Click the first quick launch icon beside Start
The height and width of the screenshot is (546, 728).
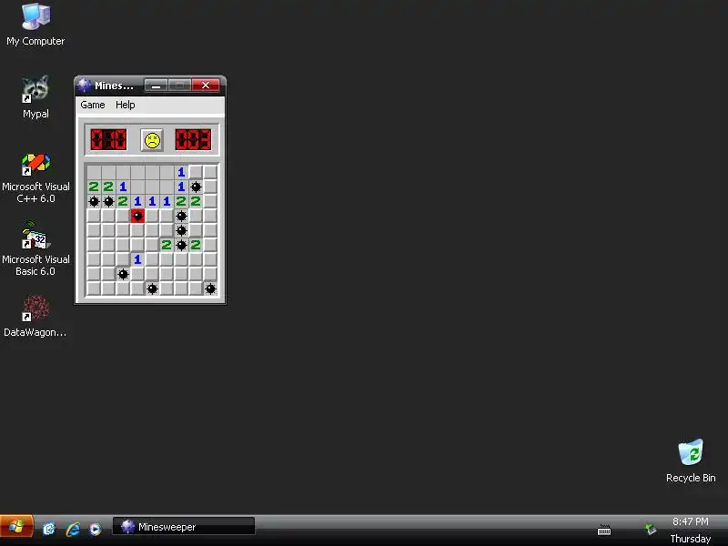coord(49,529)
